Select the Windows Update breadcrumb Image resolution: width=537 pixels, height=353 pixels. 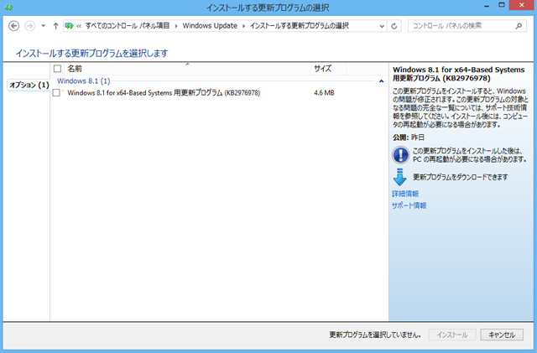(210, 26)
